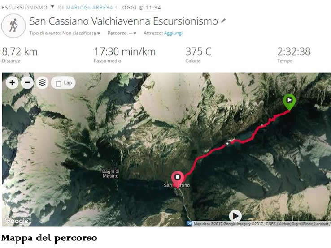This screenshot has height=248, width=331.
Task: Open the Tipo di evento dropdown
Action: tap(65, 33)
